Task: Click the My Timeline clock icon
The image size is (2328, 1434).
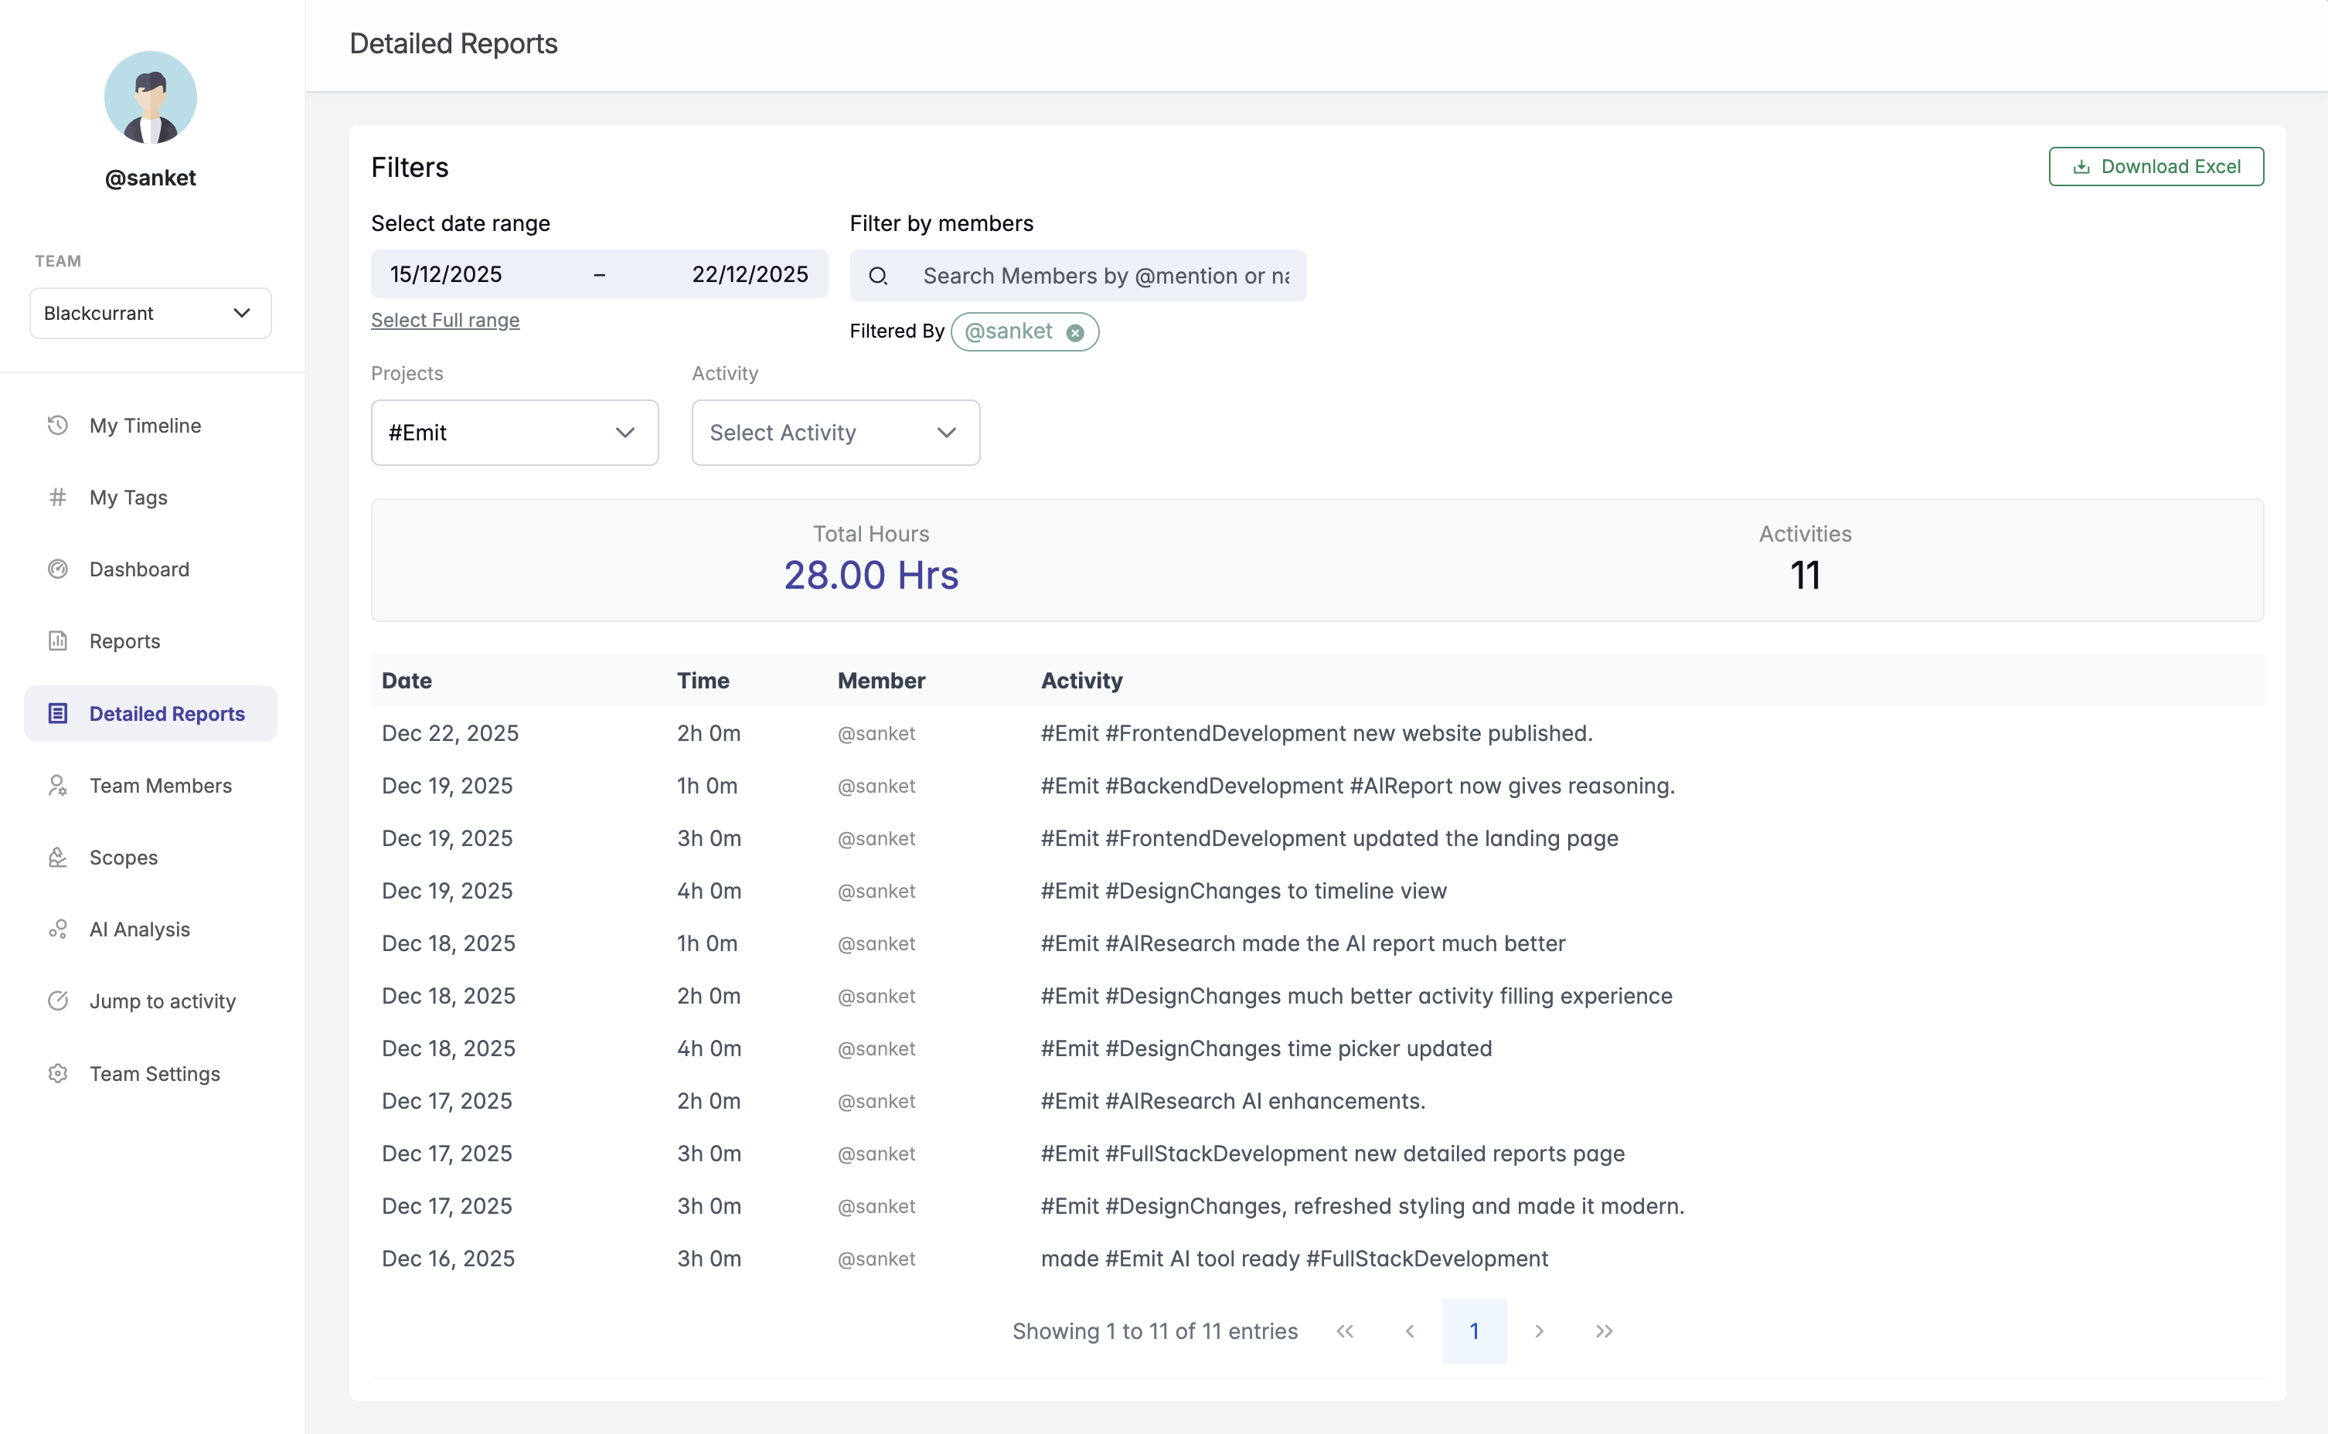Action: coord(58,425)
